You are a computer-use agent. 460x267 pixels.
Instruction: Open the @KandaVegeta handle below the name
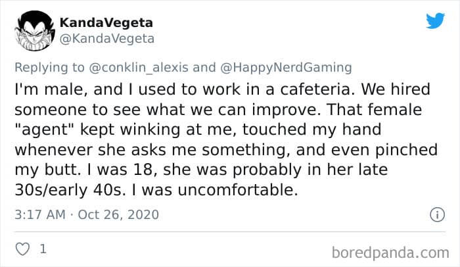[x=107, y=38]
